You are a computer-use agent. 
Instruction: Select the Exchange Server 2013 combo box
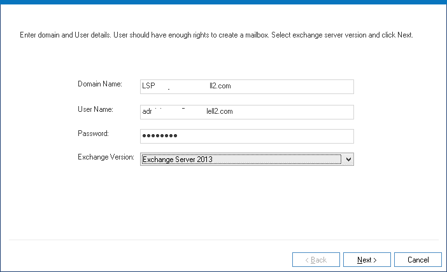247,160
